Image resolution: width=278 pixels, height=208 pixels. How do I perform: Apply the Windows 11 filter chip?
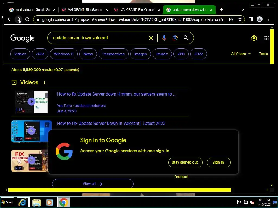64,54
